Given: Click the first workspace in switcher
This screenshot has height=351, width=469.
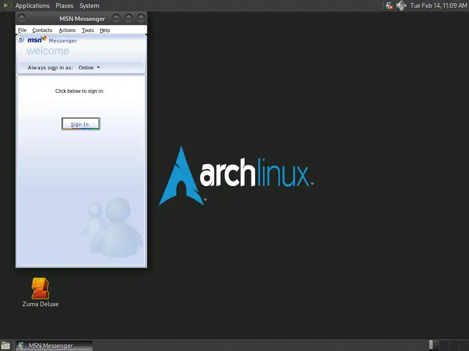Looking at the screenshot, I should coord(434,346).
